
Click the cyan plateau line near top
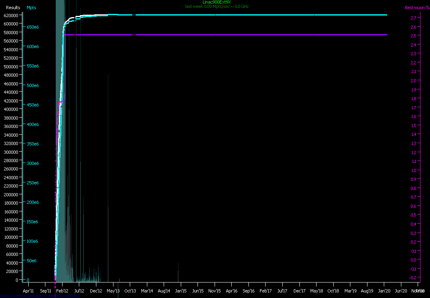pyautogui.click(x=259, y=15)
